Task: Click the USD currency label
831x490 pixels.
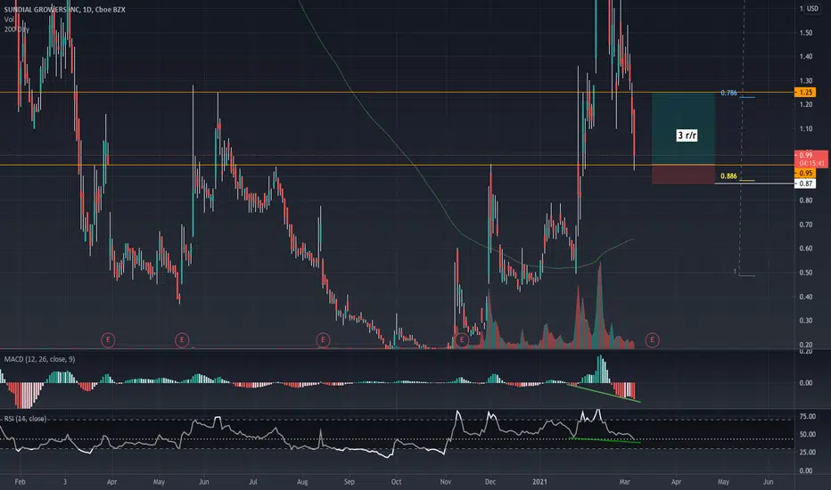Action: pyautogui.click(x=812, y=9)
